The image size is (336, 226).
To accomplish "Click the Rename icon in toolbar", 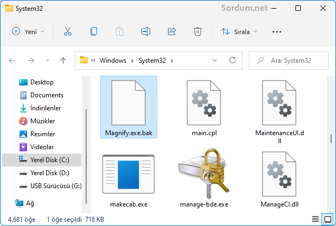I will 146,32.
